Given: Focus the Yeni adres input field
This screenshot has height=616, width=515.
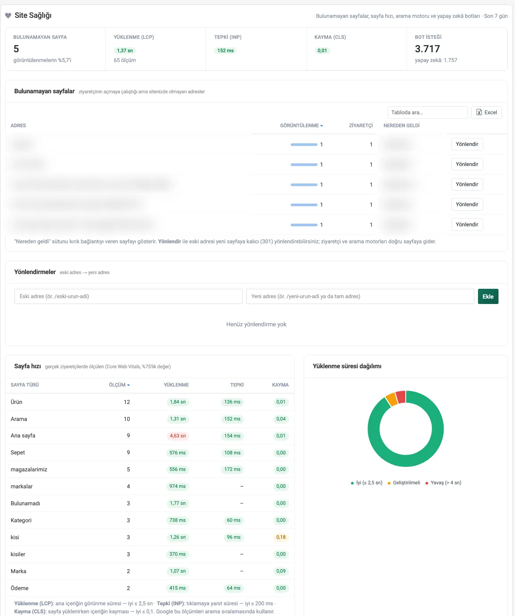Looking at the screenshot, I should click(360, 296).
